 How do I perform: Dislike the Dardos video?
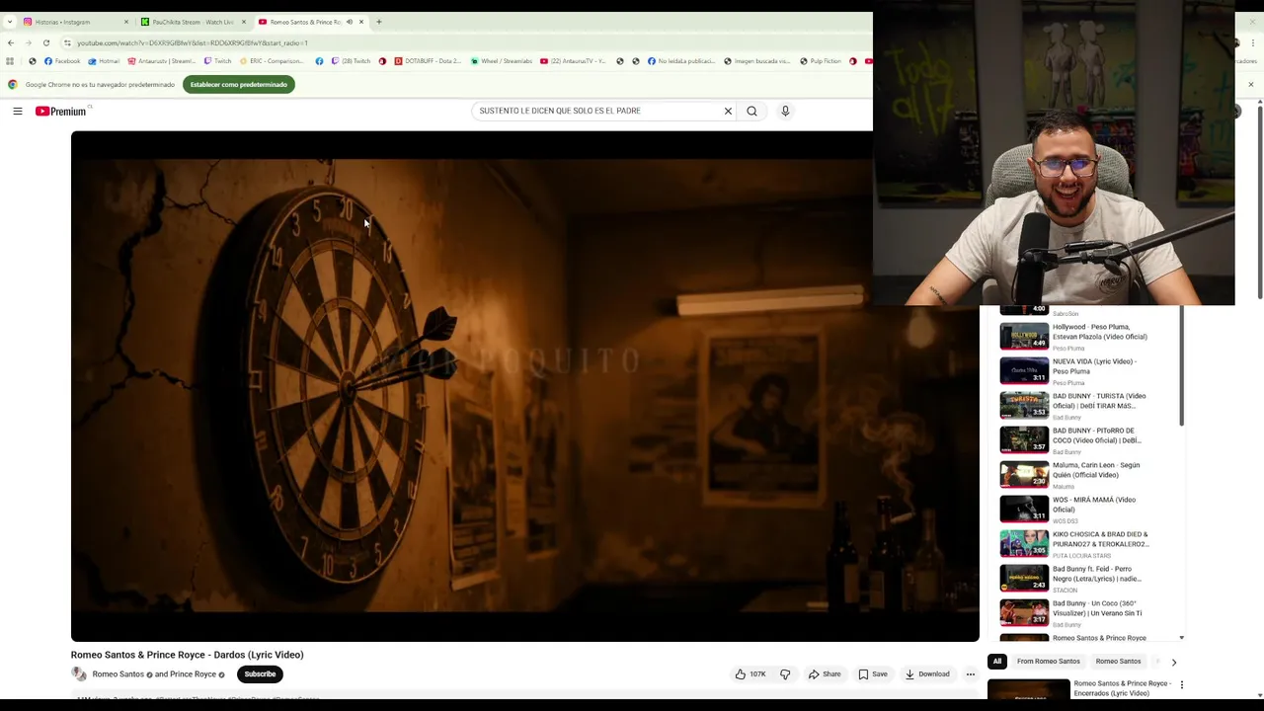[x=785, y=674]
